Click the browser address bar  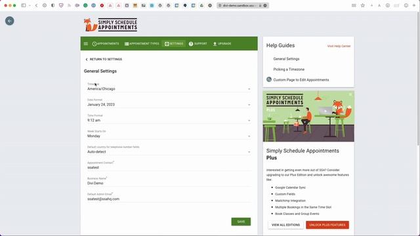click(242, 5)
